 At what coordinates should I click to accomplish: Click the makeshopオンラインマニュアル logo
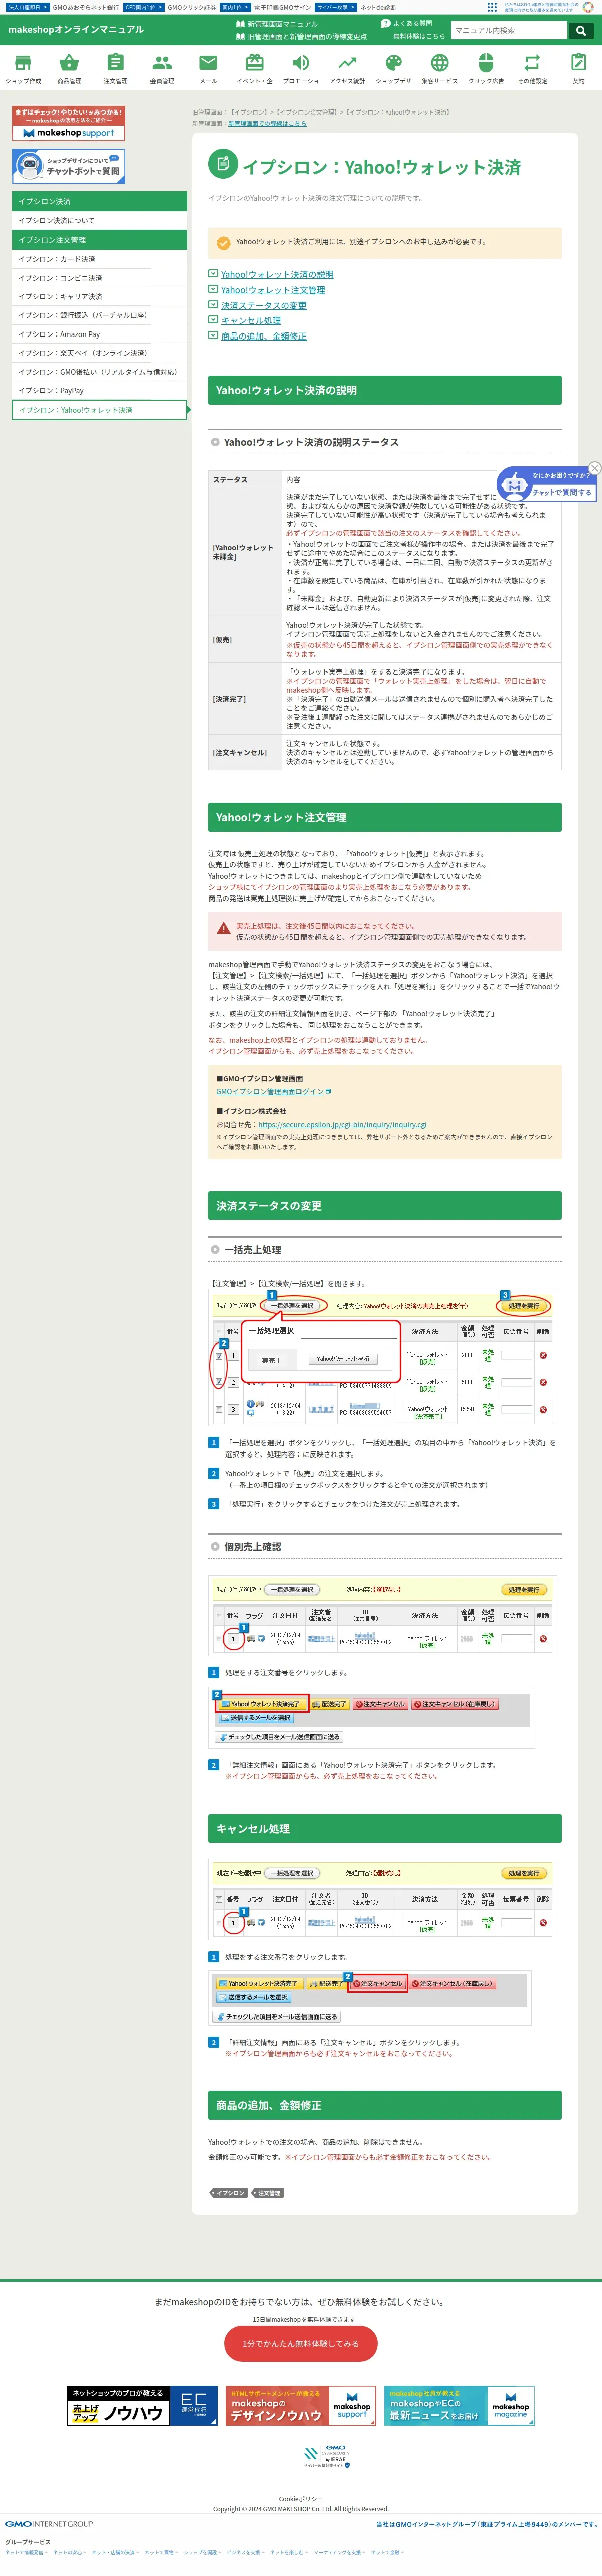(76, 29)
